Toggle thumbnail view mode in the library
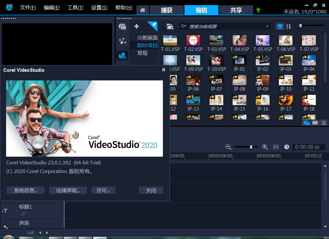 [280, 26]
